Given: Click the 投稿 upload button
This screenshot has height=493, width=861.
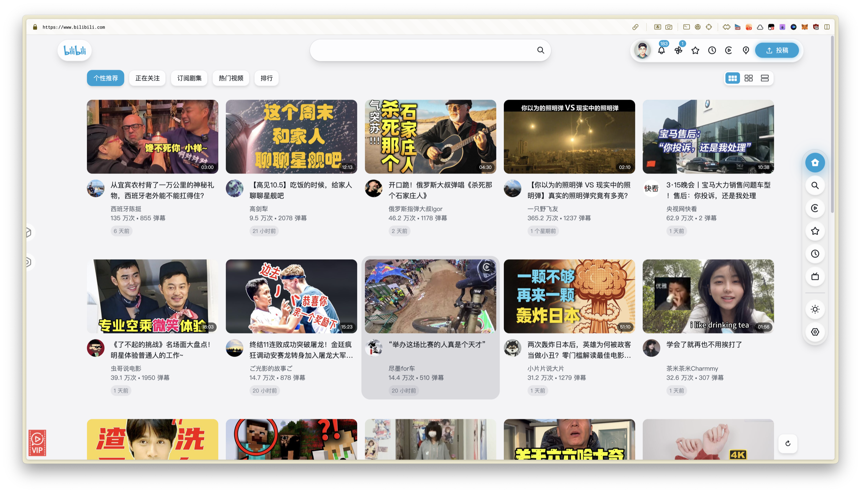Looking at the screenshot, I should [x=777, y=50].
